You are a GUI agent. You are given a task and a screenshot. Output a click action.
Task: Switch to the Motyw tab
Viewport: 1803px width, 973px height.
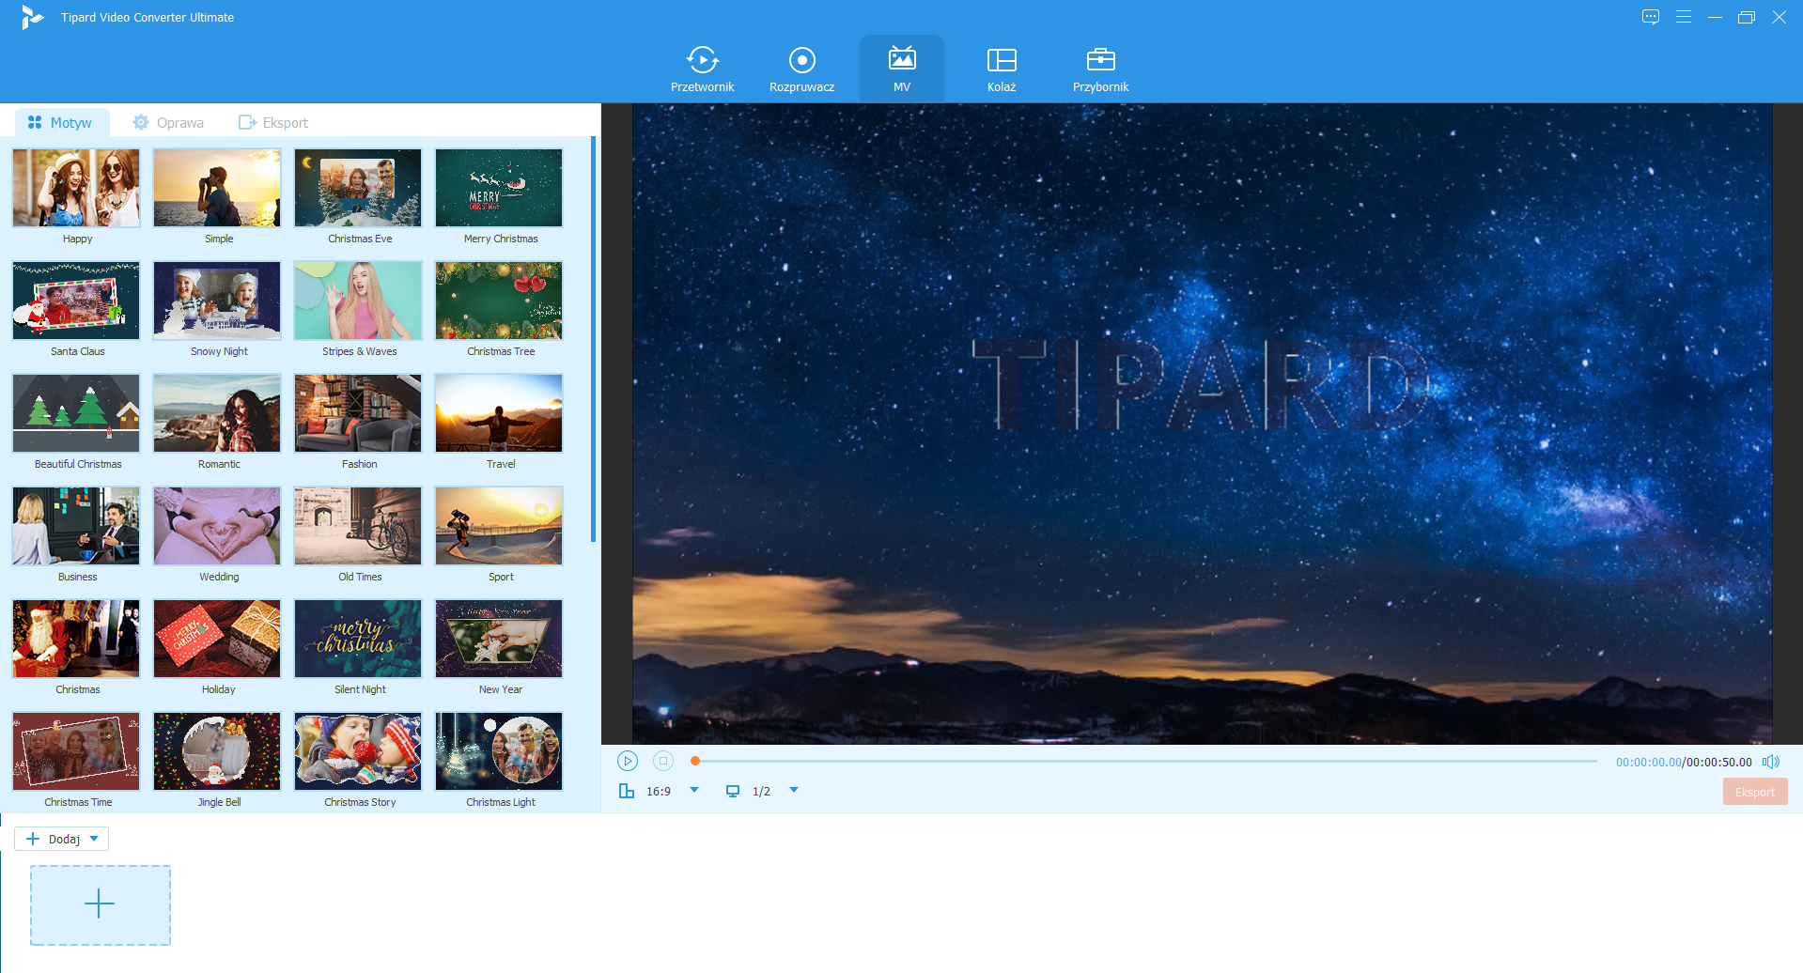(61, 123)
